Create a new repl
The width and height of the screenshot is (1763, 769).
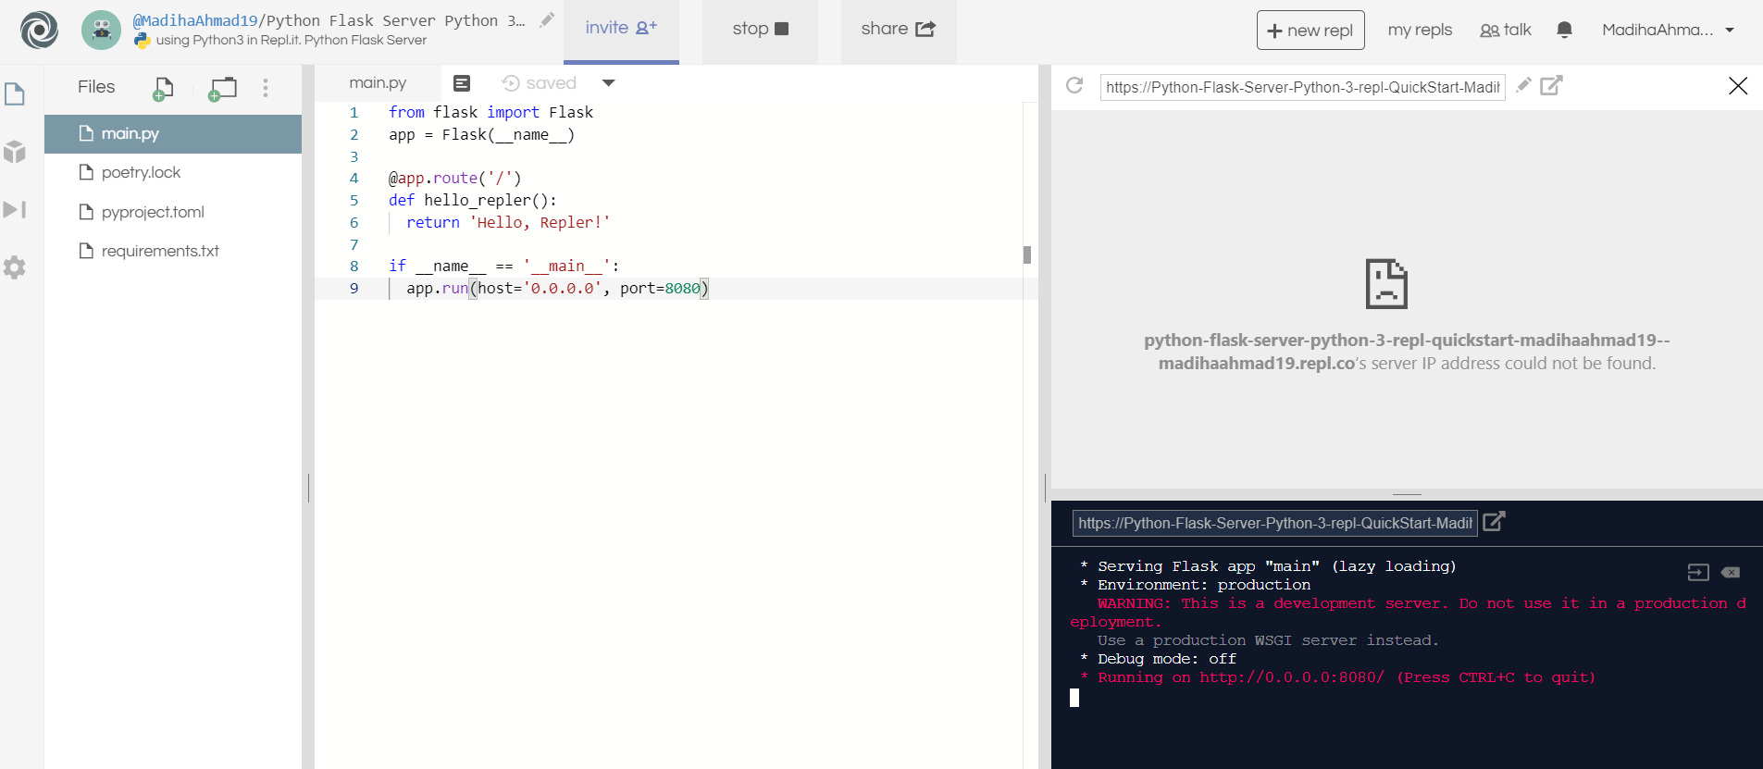(x=1310, y=30)
